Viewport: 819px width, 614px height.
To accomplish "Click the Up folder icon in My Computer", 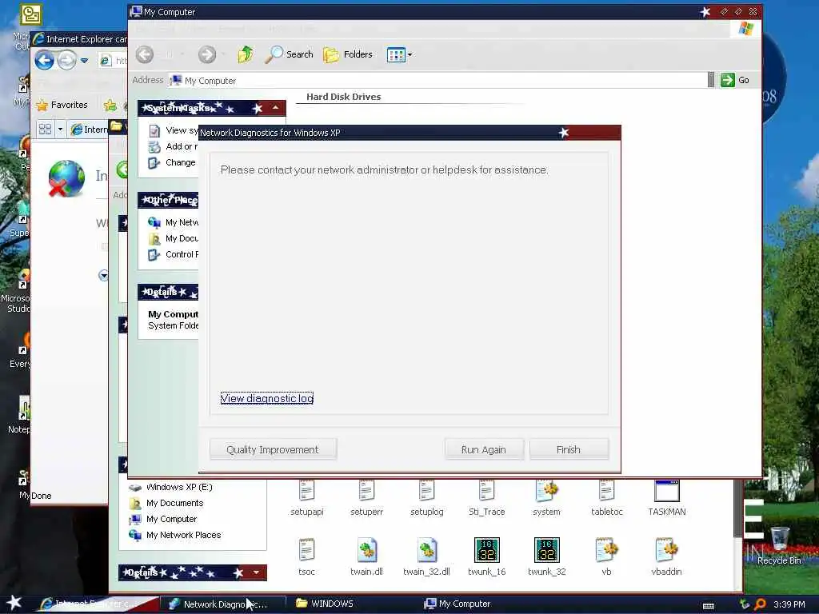I will (x=245, y=54).
